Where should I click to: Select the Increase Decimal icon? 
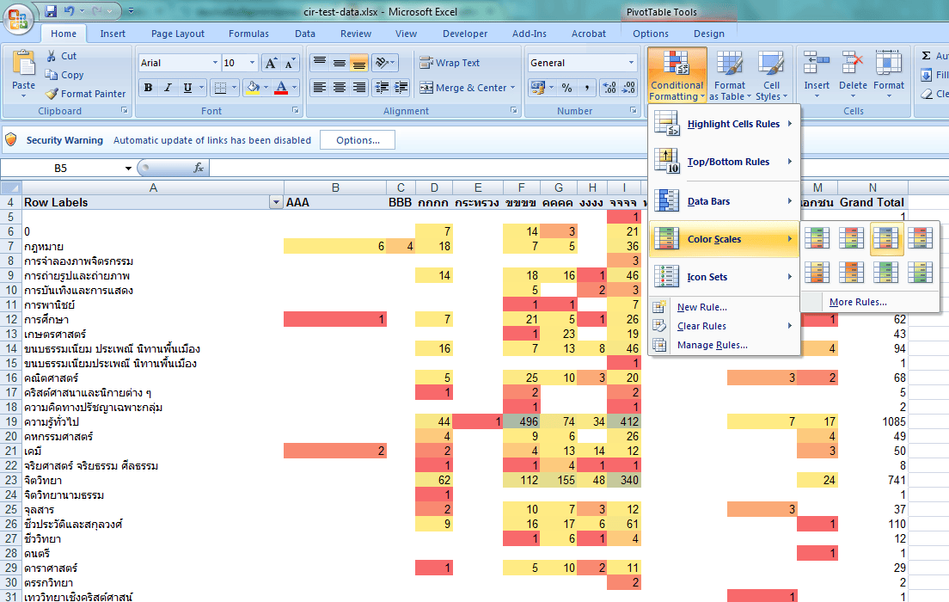pyautogui.click(x=609, y=88)
